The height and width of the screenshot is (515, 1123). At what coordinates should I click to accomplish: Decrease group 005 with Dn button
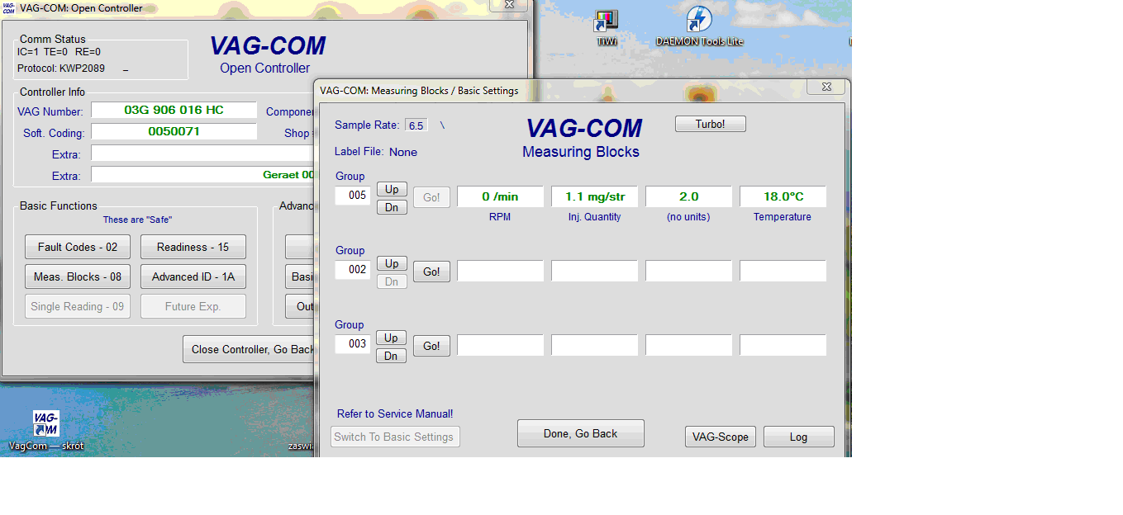(x=392, y=207)
